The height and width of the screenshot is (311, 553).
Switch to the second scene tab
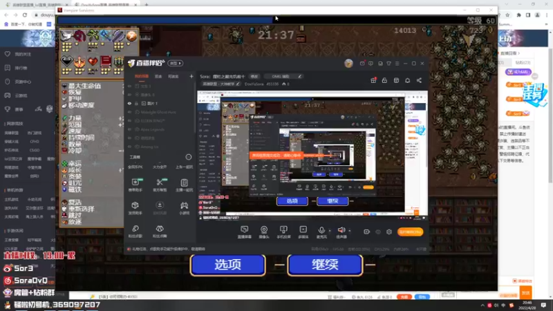(158, 76)
